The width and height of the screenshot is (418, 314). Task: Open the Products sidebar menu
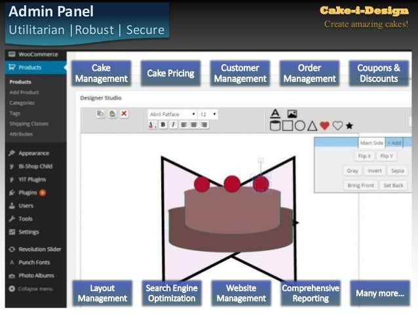coord(36,68)
